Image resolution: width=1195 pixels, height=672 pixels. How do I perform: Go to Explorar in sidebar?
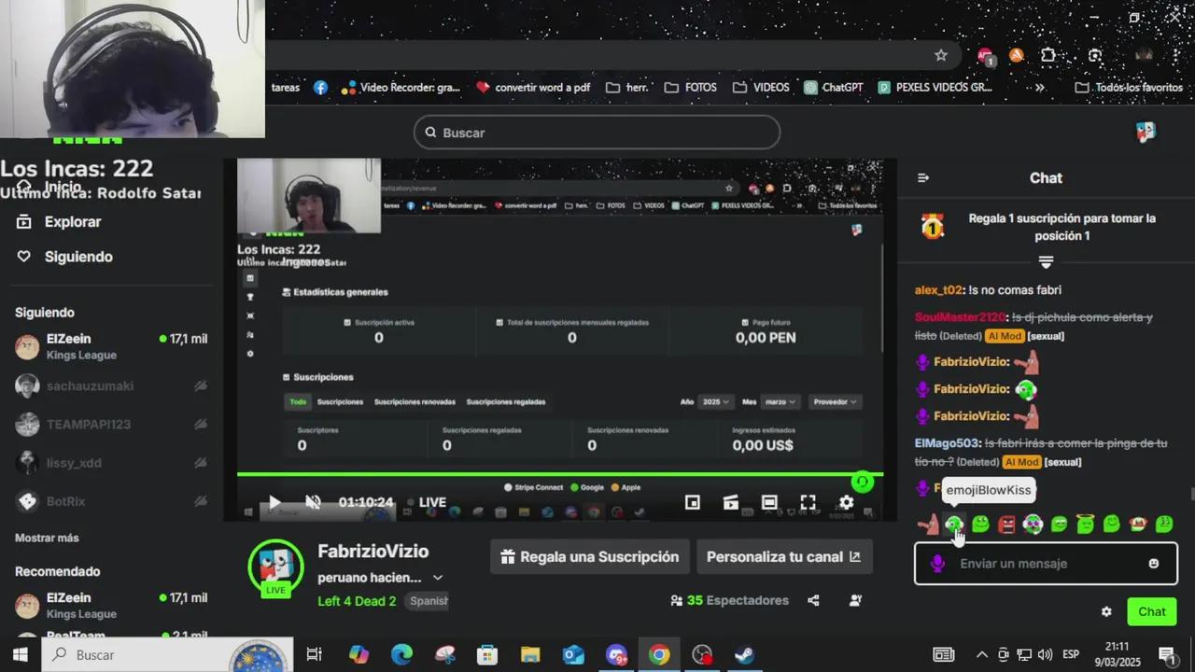point(72,222)
